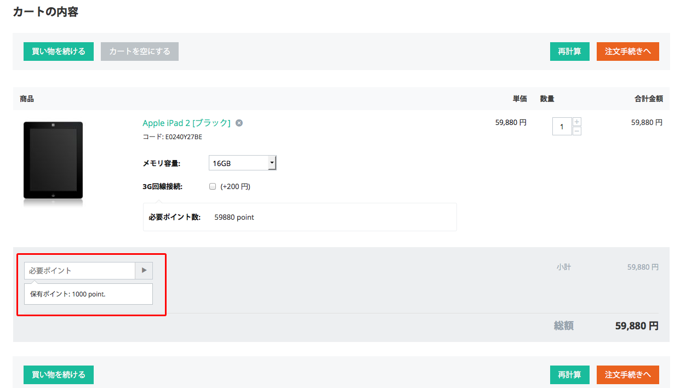Click the 商品 column header
Screen dimensions: 680x388
pos(27,99)
